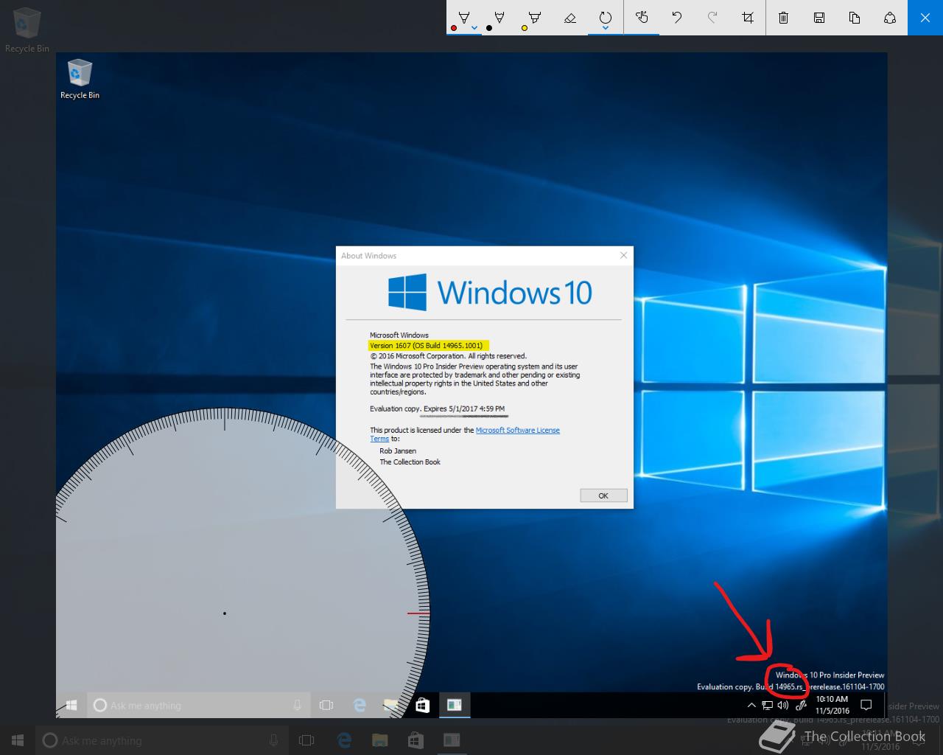This screenshot has height=755, width=943.
Task: Click the dimmed real taskbar Start button
Action: tap(18, 740)
